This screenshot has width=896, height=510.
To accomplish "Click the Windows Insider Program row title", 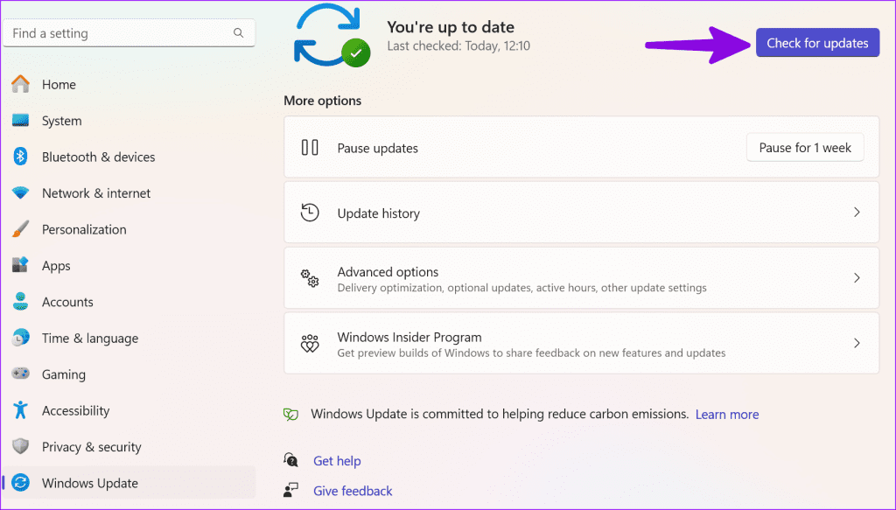I will [x=409, y=337].
